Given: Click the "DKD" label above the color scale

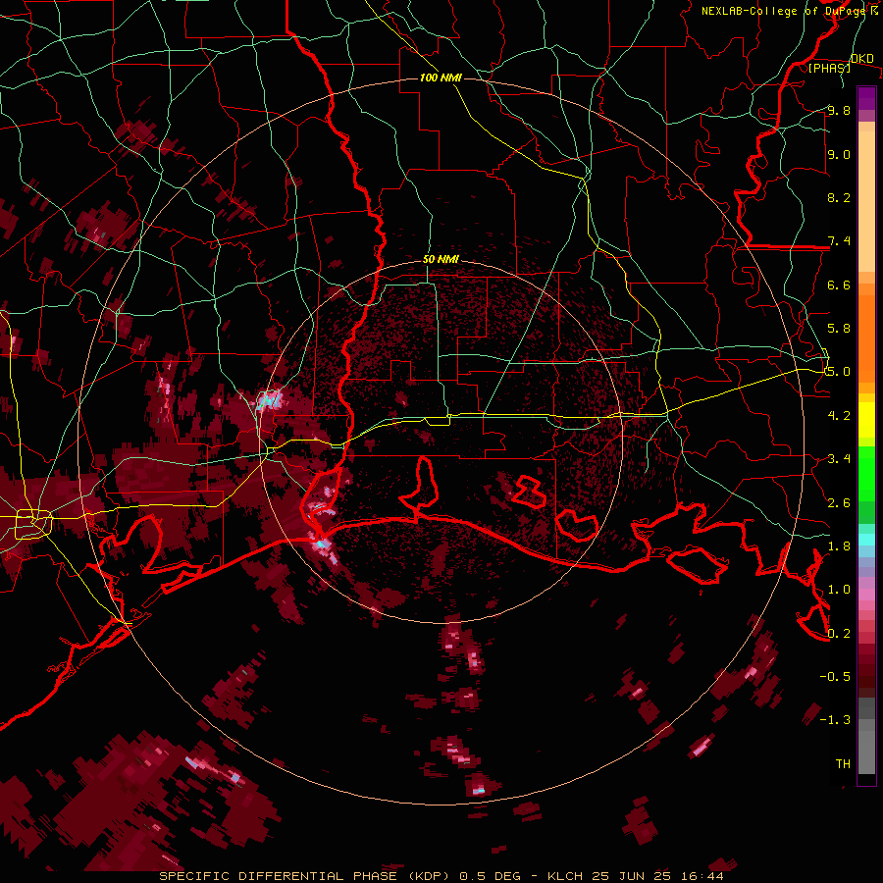Looking at the screenshot, I should point(861,59).
